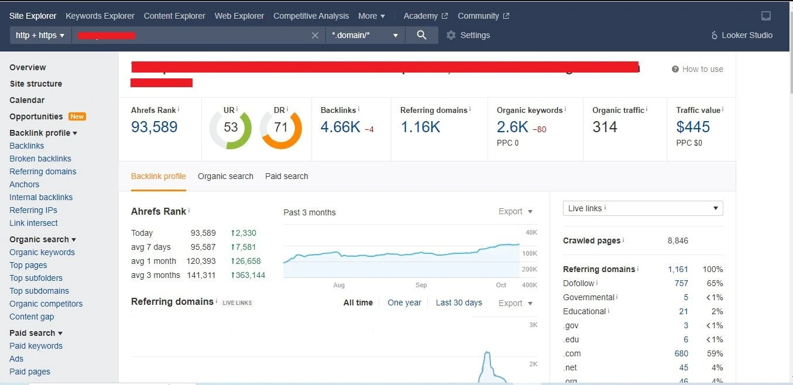Click the UR 53 donut gauge
Viewport: 793px width, 385px height.
click(x=231, y=128)
